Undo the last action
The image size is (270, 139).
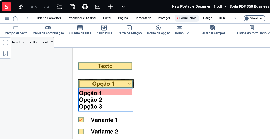(x=34, y=7)
